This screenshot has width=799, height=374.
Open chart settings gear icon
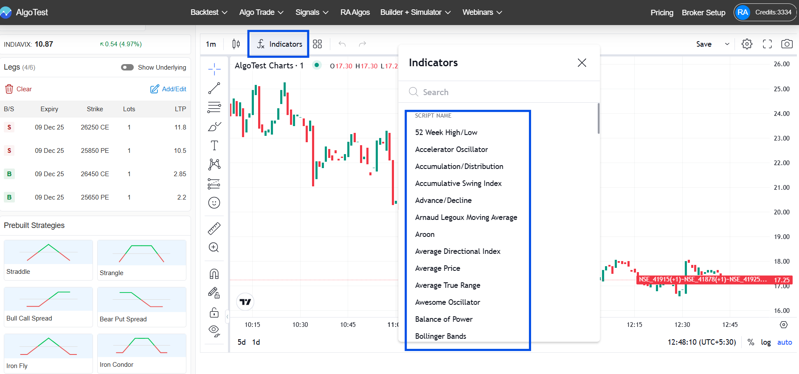click(747, 44)
